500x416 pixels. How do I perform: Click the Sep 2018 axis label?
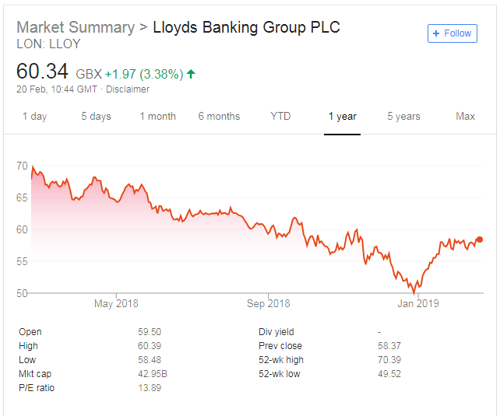coord(268,303)
